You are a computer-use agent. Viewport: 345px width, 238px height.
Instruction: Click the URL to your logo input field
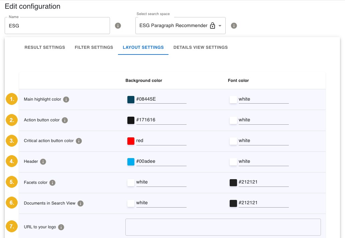point(223,227)
